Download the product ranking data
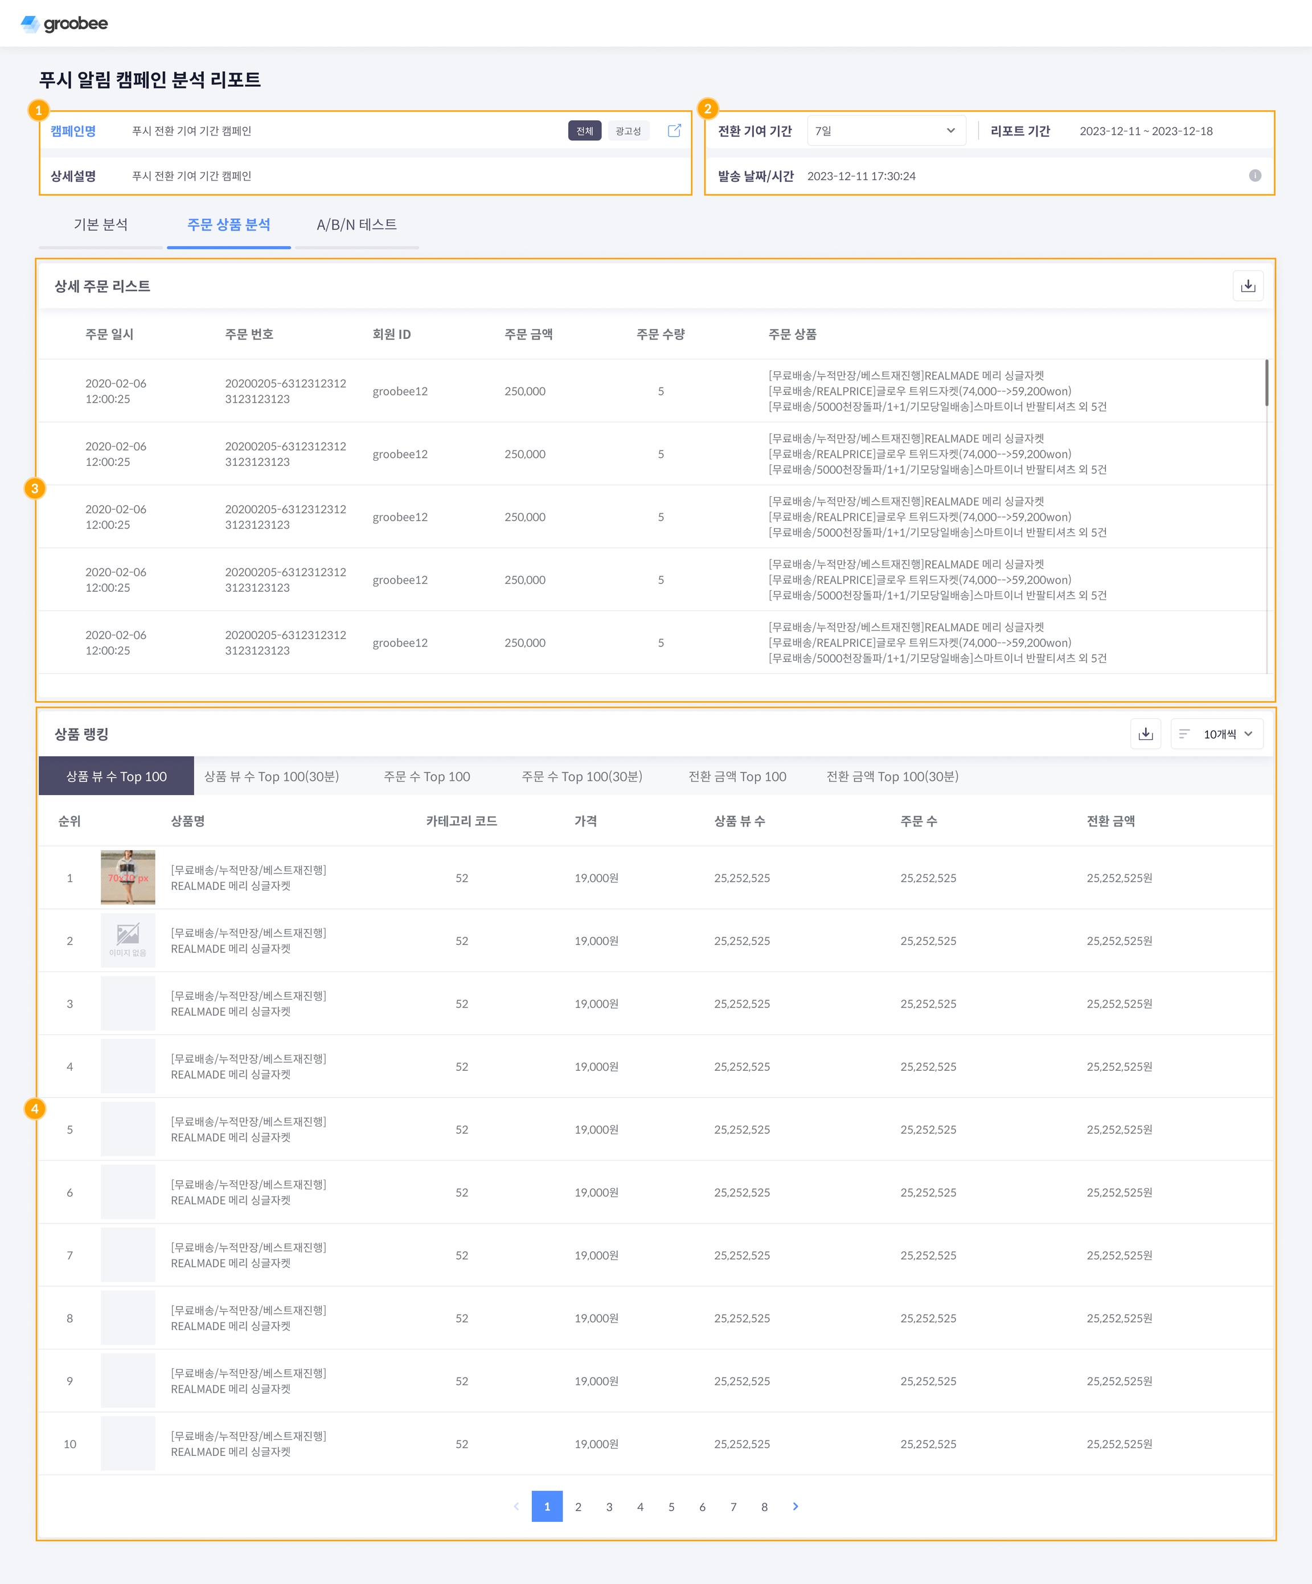The width and height of the screenshot is (1312, 1584). tap(1145, 734)
